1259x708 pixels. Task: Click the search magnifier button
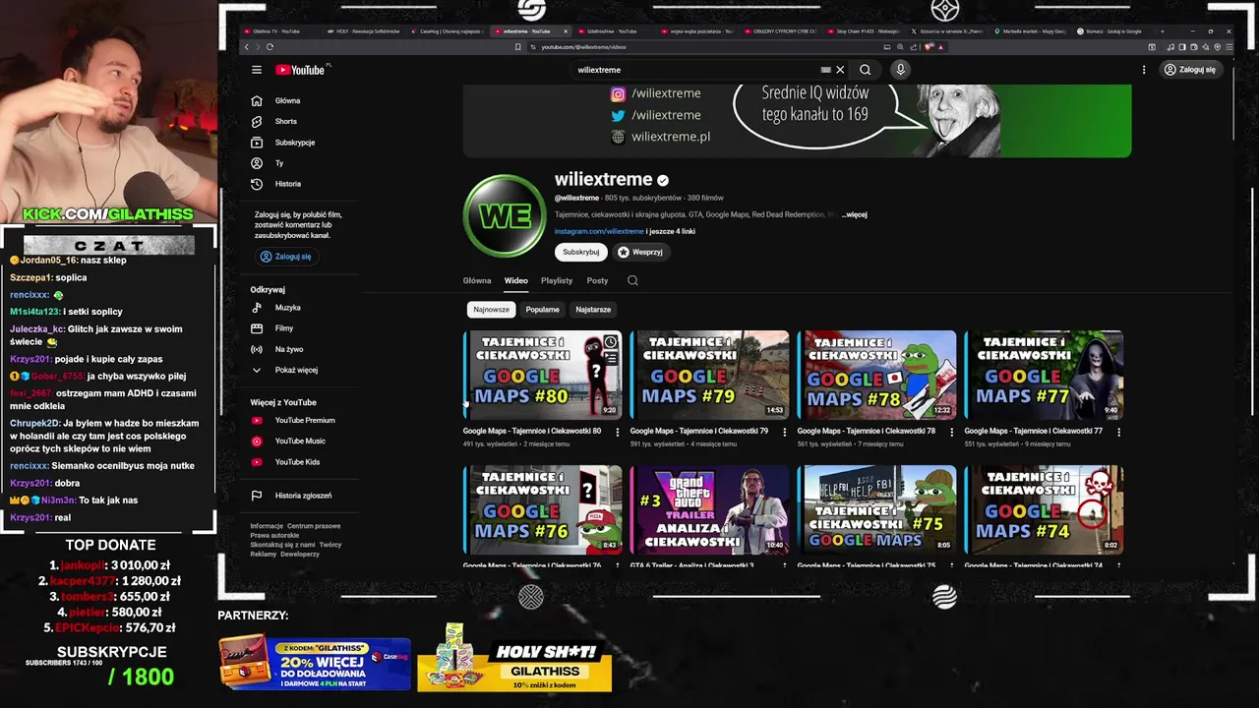pos(865,70)
